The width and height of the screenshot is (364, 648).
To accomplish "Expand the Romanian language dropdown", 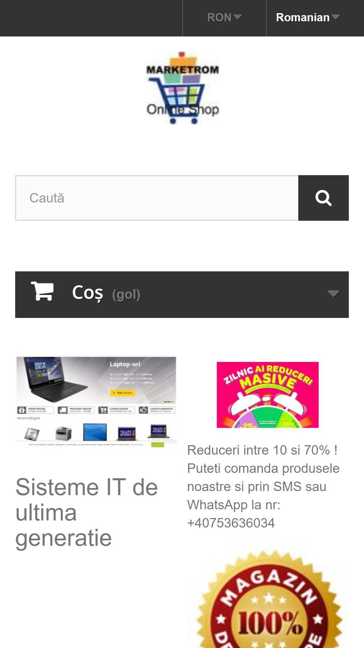I will tap(308, 18).
